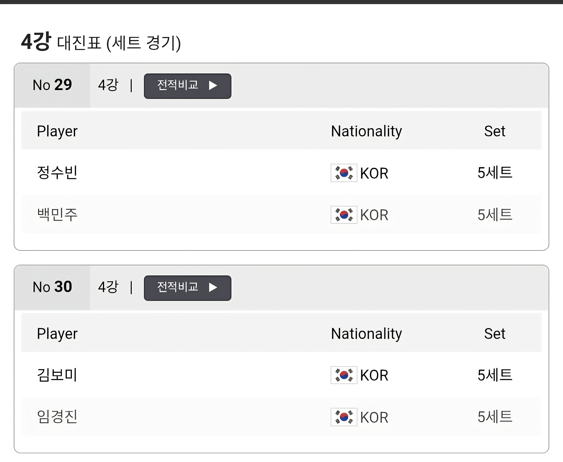This screenshot has width=563, height=462.
Task: Click the Korean flag next to 임경진
Action: pos(344,417)
